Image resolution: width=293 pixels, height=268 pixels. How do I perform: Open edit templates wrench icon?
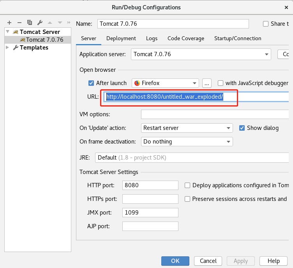pos(40,23)
